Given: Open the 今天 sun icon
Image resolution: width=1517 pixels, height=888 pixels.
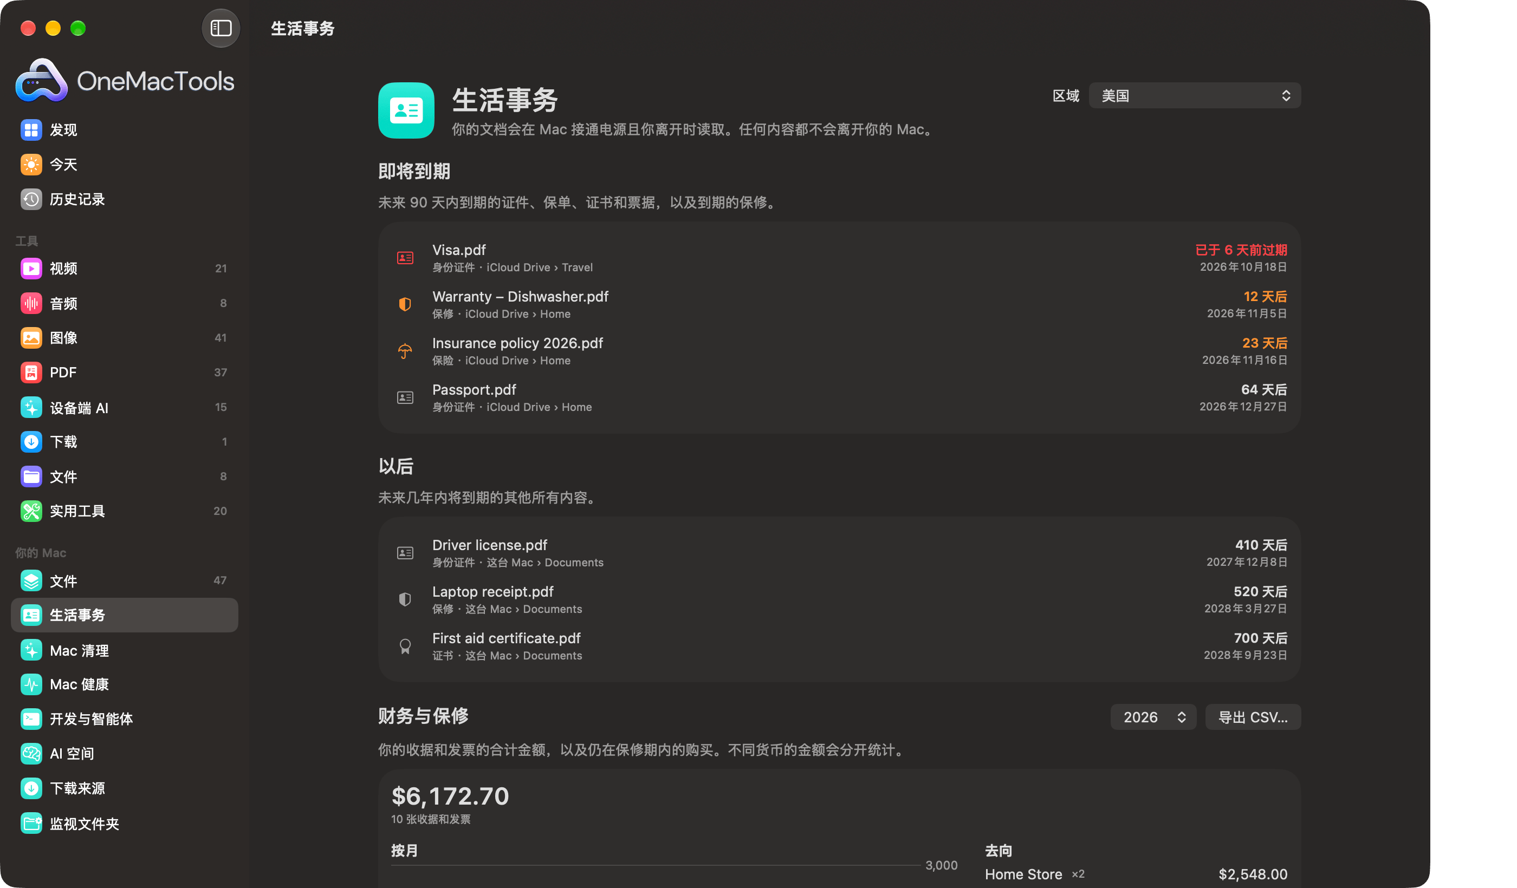Looking at the screenshot, I should click(31, 164).
